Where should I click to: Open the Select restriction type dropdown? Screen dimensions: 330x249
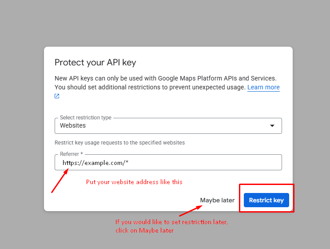click(168, 126)
